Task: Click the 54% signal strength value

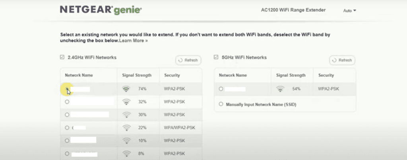Action: (296, 89)
